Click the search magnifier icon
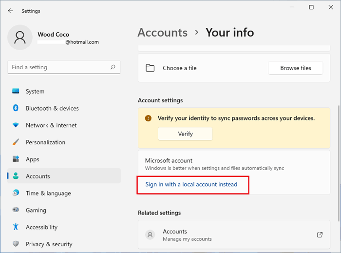Screen dimensions: 341x253 coord(113,67)
